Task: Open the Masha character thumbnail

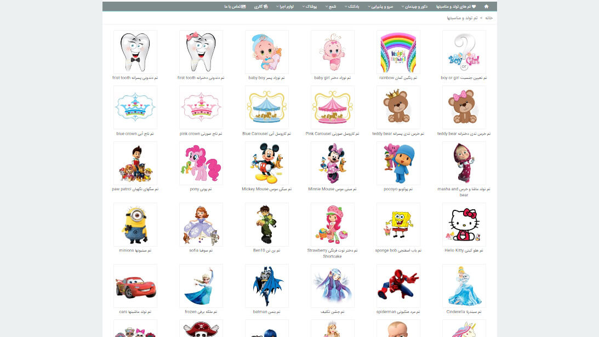Action: coord(464,163)
